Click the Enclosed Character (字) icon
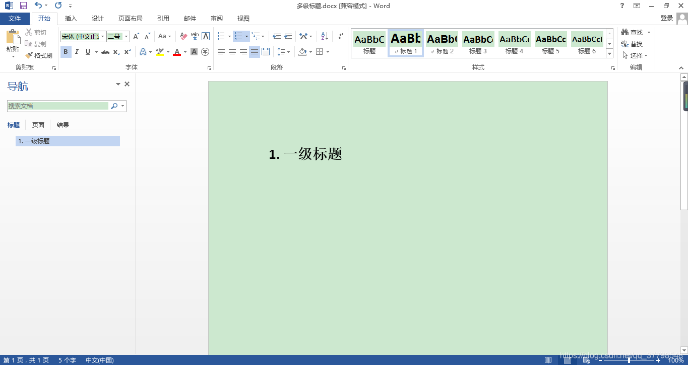 tap(205, 52)
